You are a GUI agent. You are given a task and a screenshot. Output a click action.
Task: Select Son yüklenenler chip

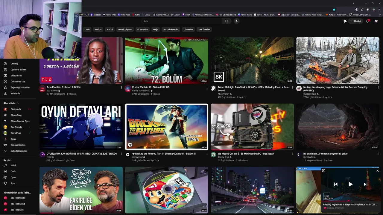point(171,30)
